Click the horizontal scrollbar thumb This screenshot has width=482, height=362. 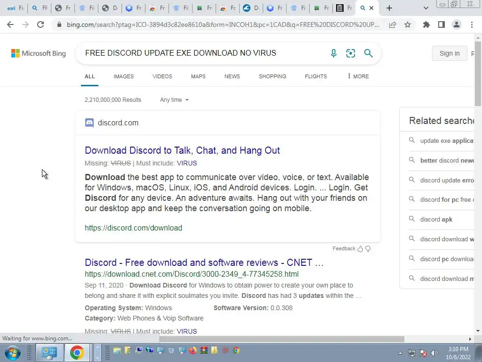click(x=281, y=339)
